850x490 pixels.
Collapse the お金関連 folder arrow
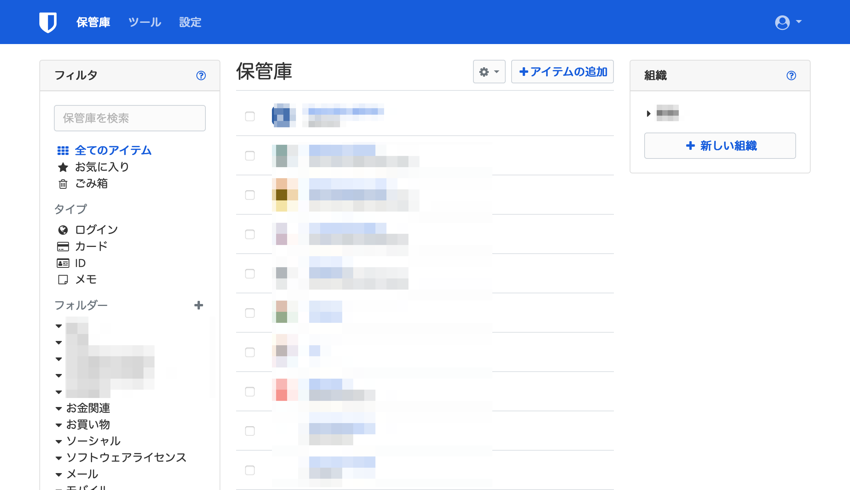(x=59, y=409)
